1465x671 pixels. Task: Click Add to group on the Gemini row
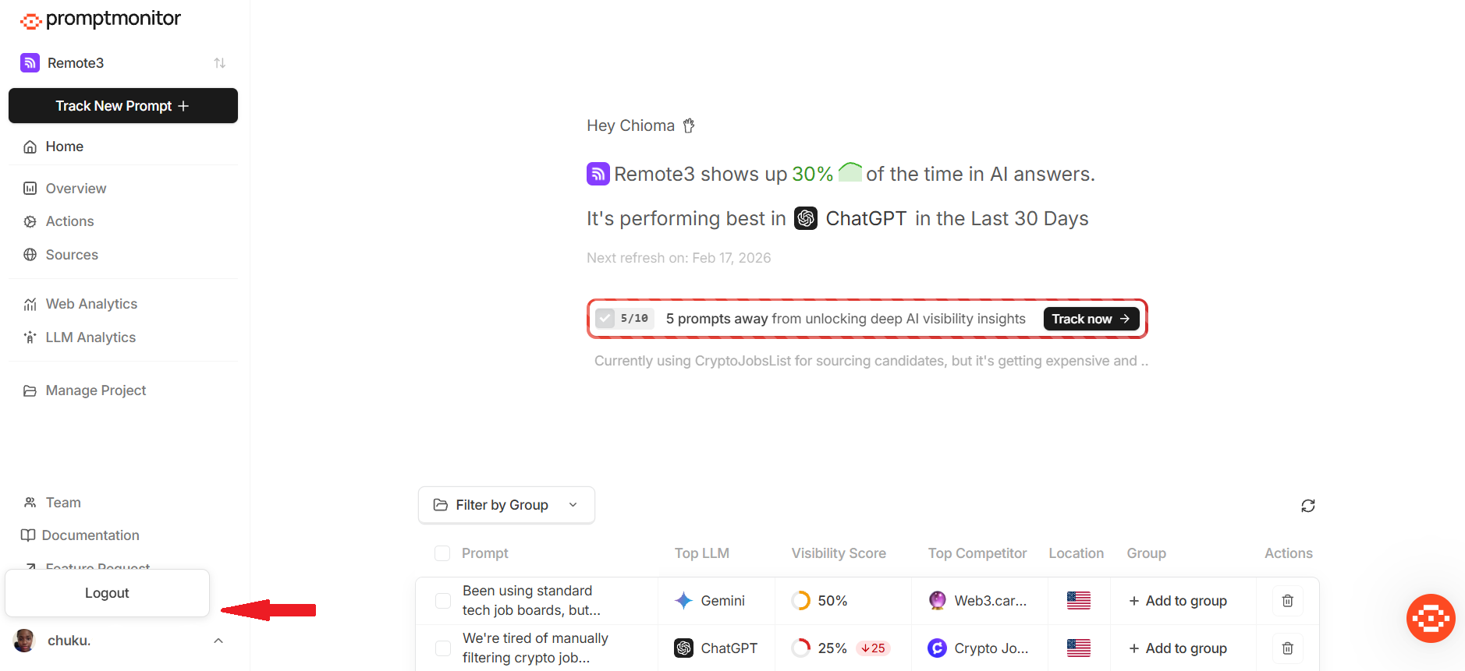1178,601
